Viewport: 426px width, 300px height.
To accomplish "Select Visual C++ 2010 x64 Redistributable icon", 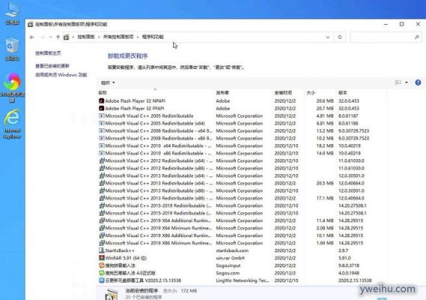I will (x=102, y=145).
